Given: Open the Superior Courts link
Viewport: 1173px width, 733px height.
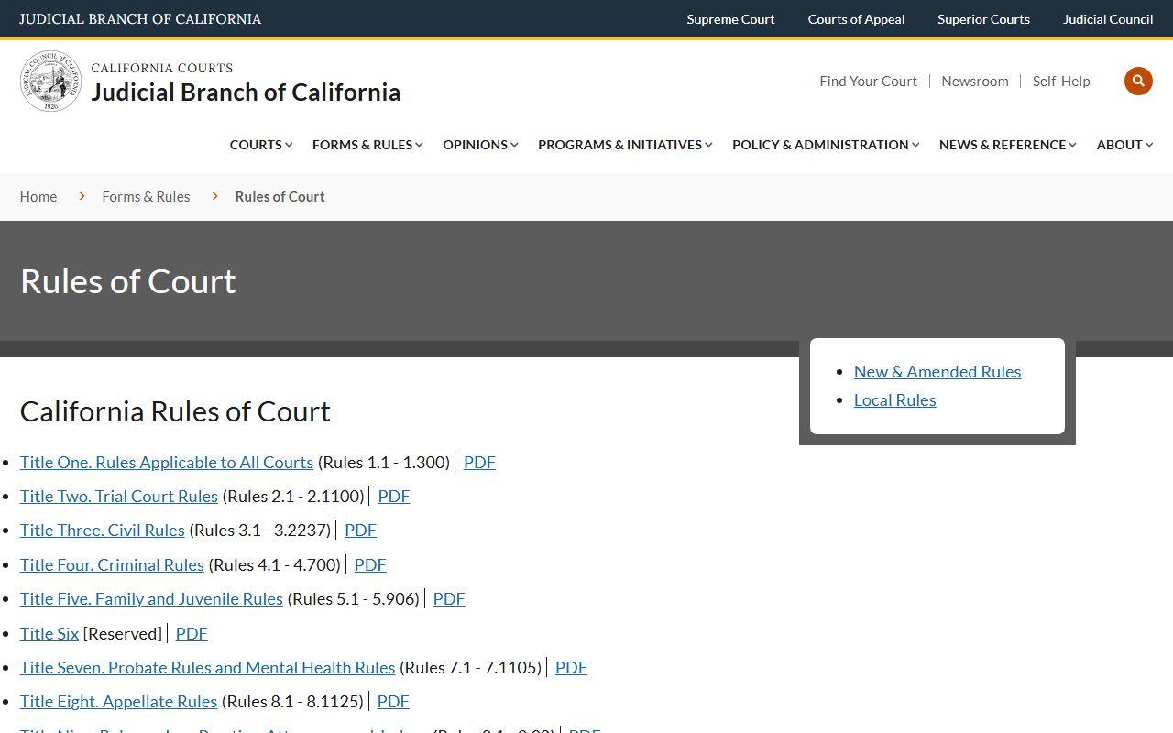Looking at the screenshot, I should tap(983, 19).
